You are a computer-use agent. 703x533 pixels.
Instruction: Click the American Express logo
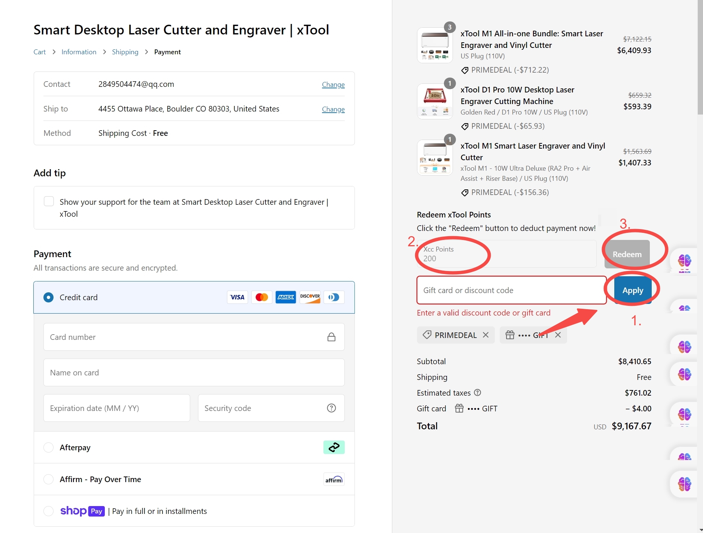coord(286,297)
